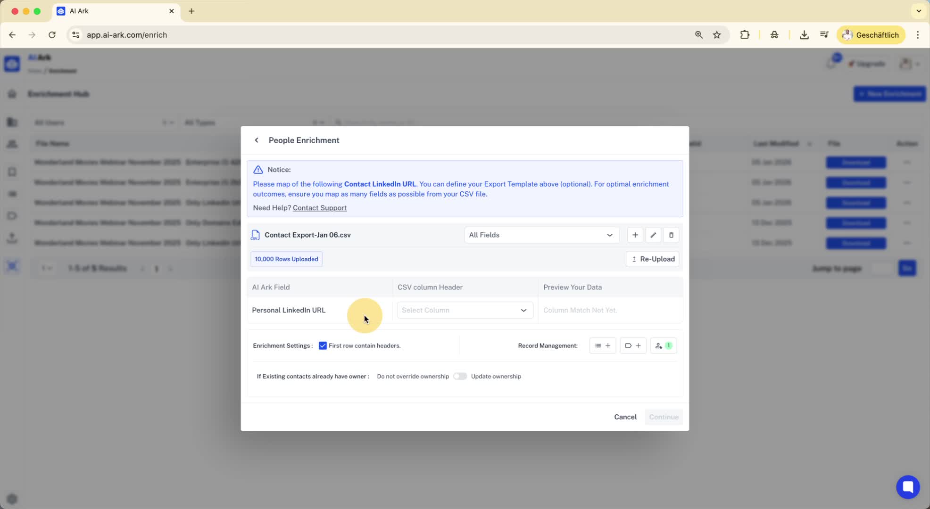Open a new browser tab

pyautogui.click(x=191, y=11)
